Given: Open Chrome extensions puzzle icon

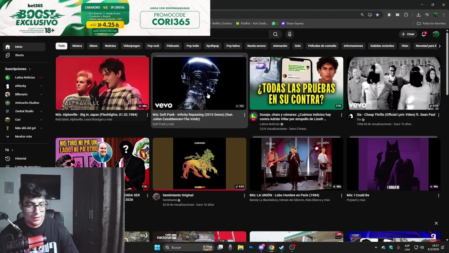Looking at the screenshot, I should (406, 15).
